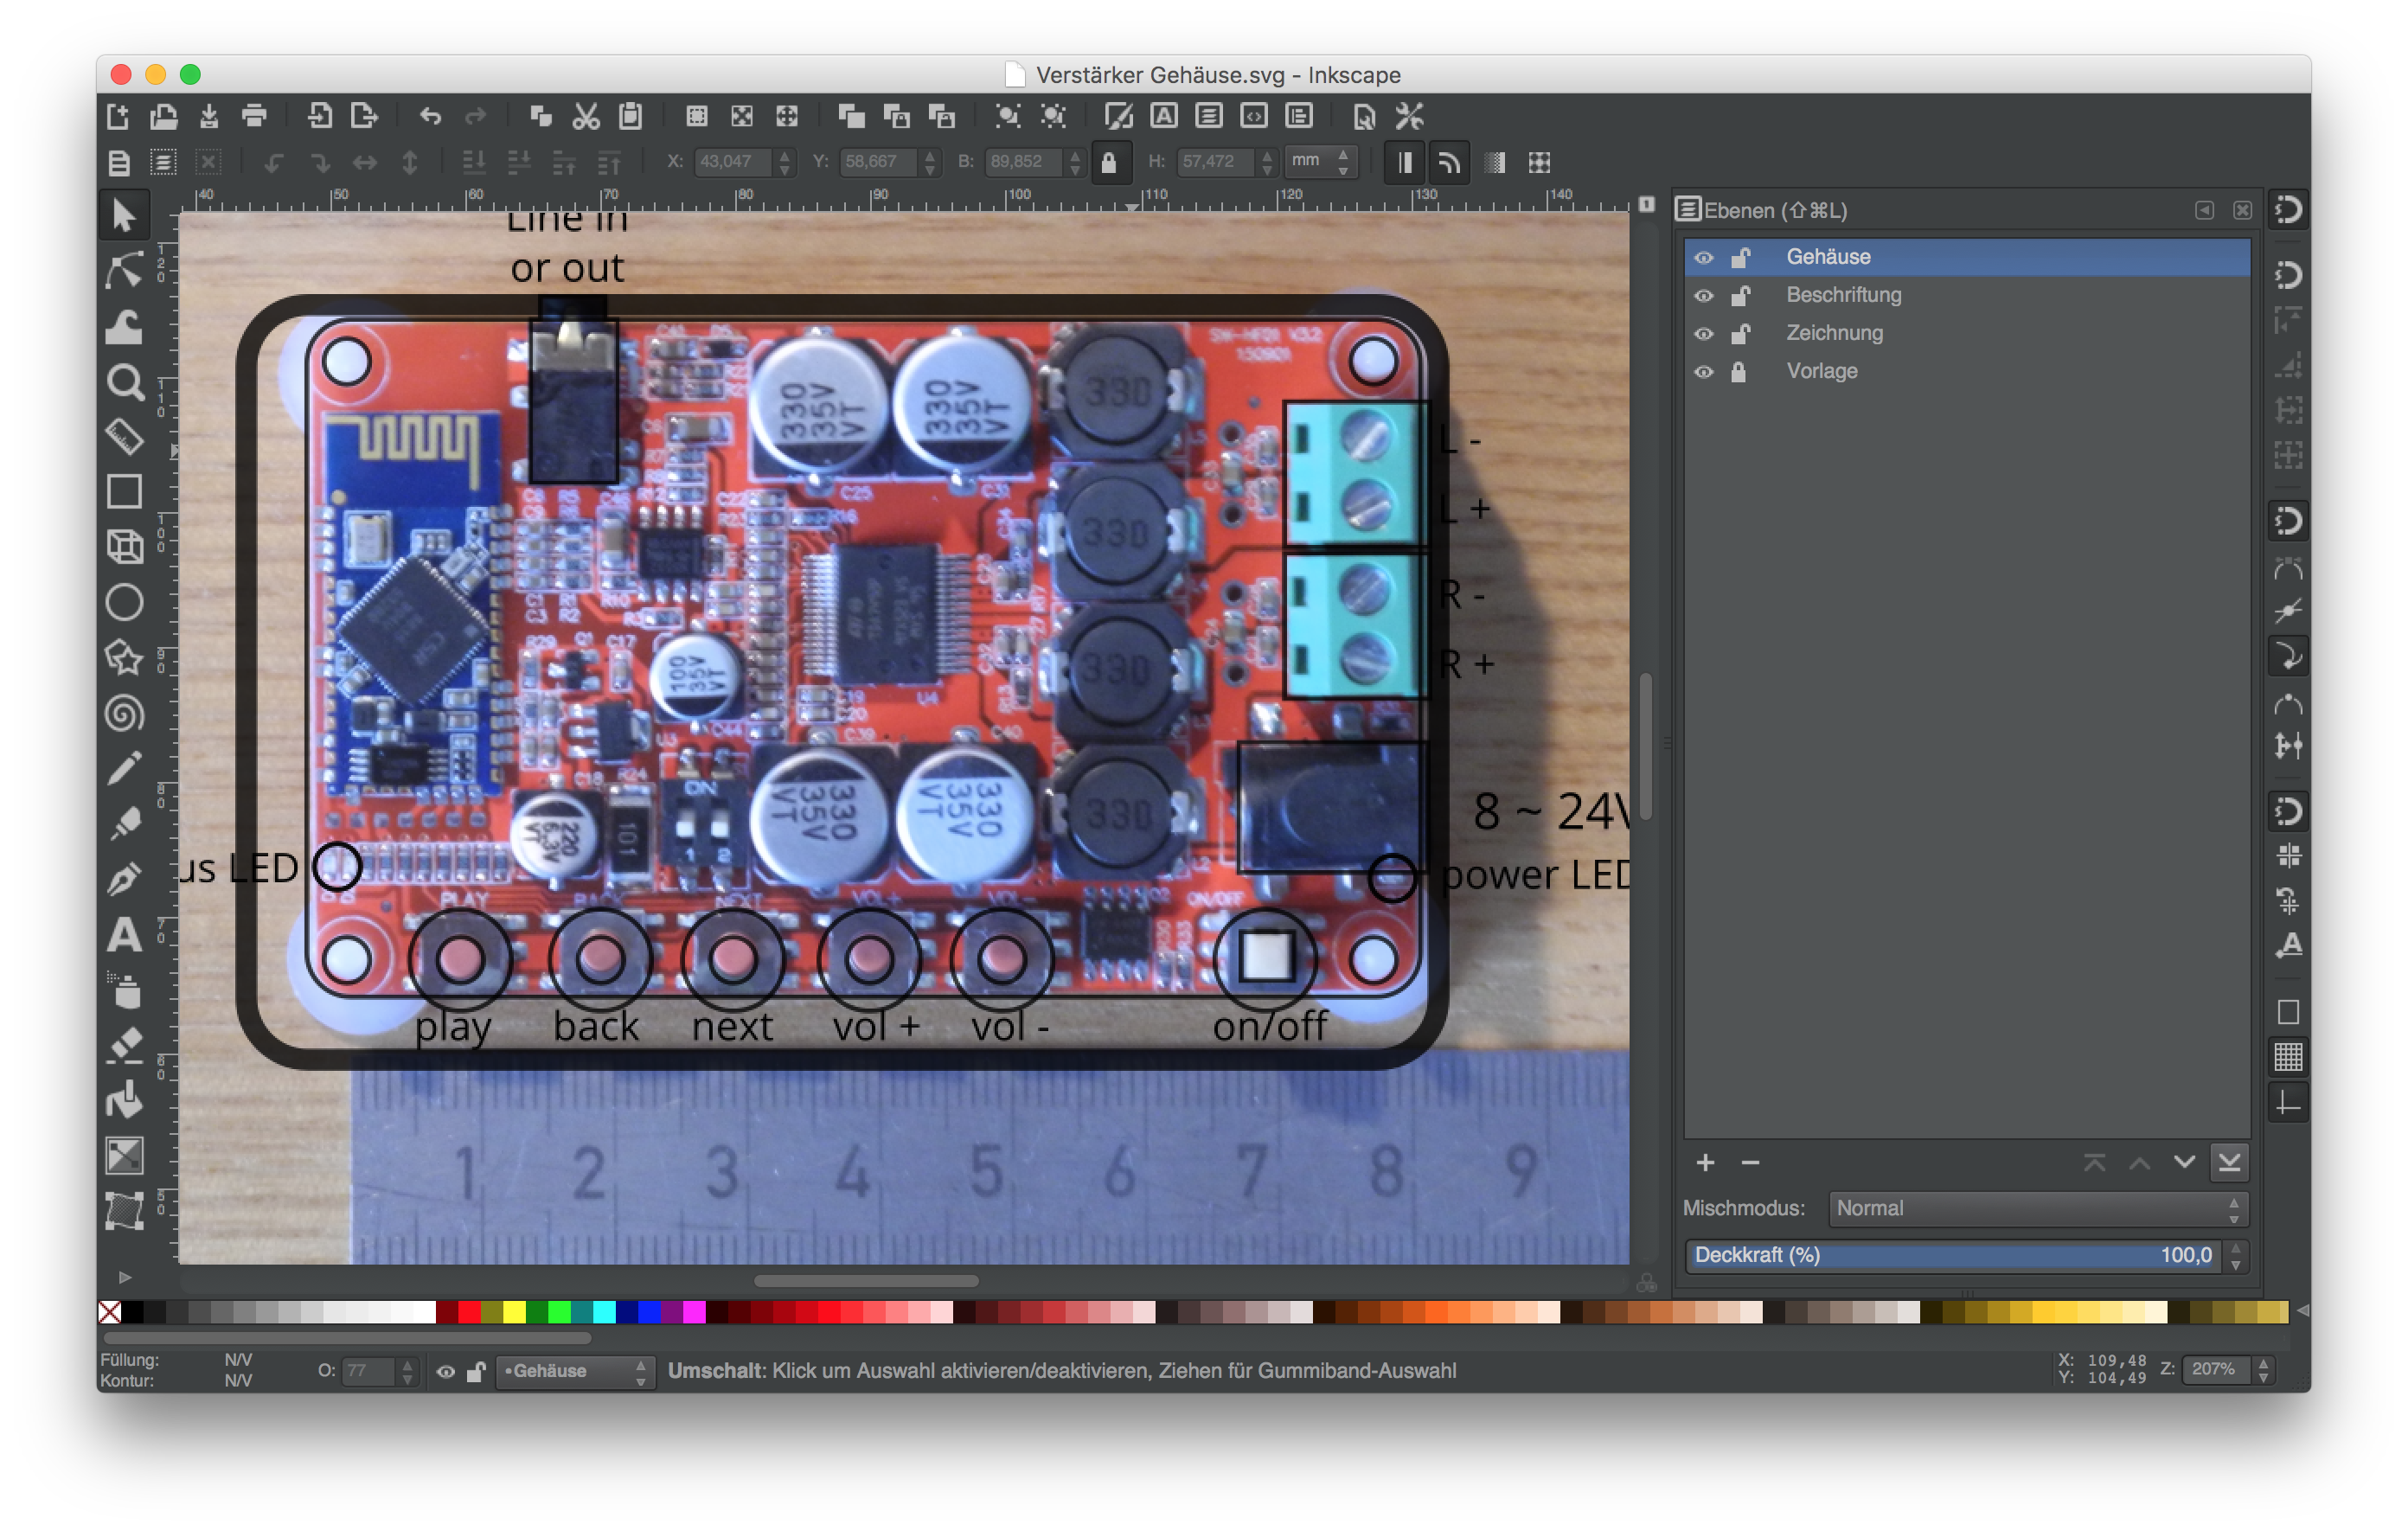The image size is (2408, 1531).
Task: Select the Zoom magnifier tool
Action: (x=124, y=382)
